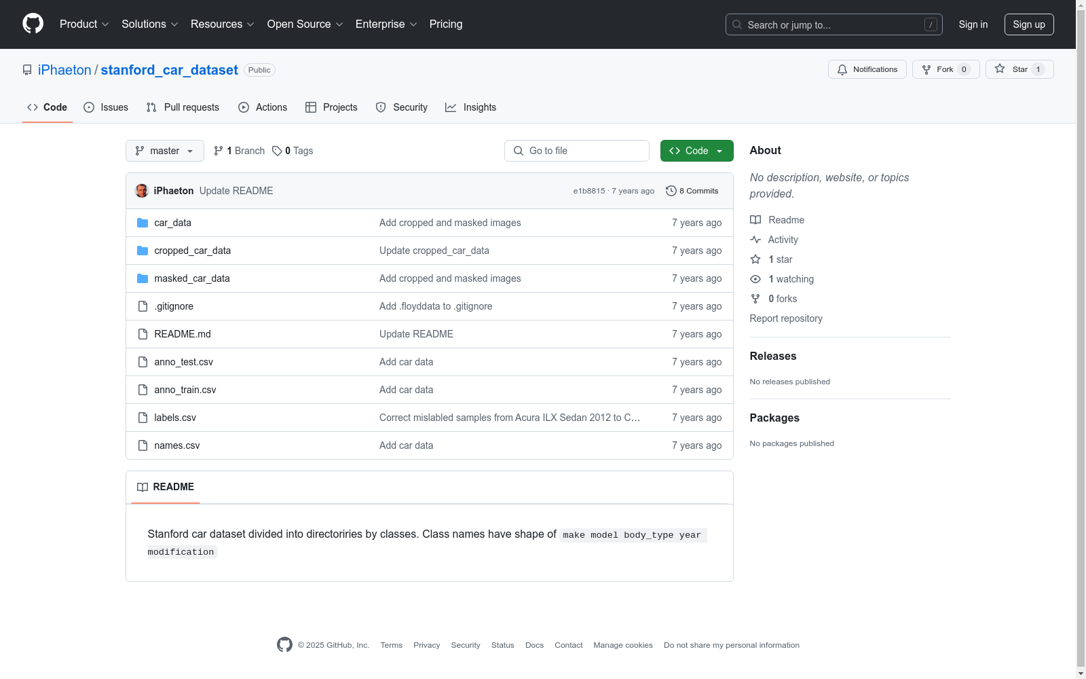Select the README tab heading

166,487
